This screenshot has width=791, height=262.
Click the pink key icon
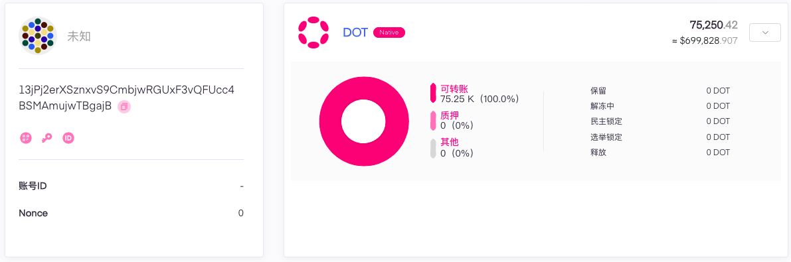pos(47,137)
